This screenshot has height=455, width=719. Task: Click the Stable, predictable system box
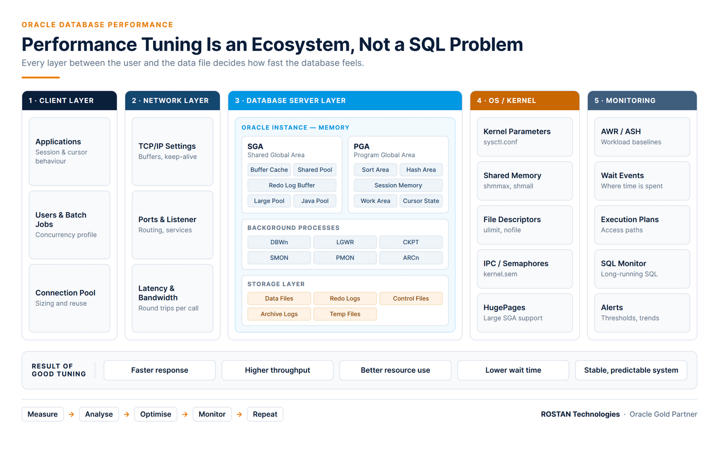click(631, 370)
